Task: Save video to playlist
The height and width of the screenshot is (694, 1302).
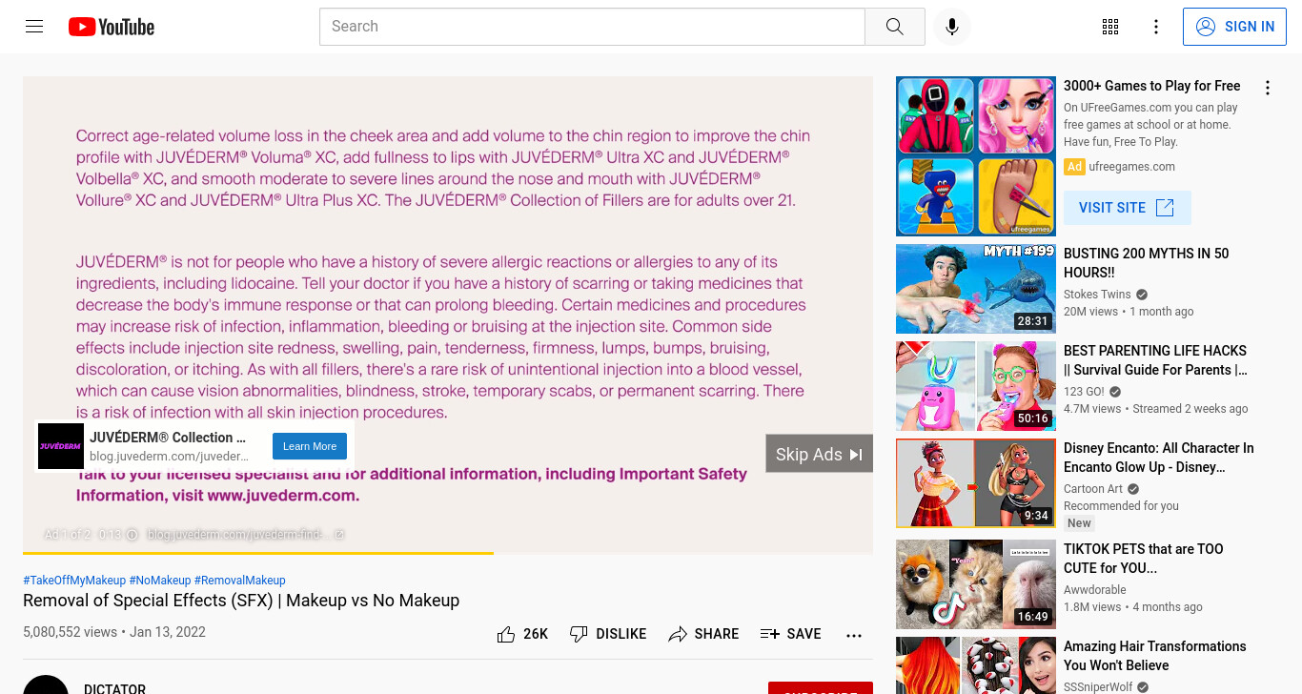Action: 790,634
